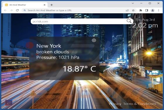This screenshot has width=164, height=110.
Task: Share this page icon in address bar
Action: 127,10
